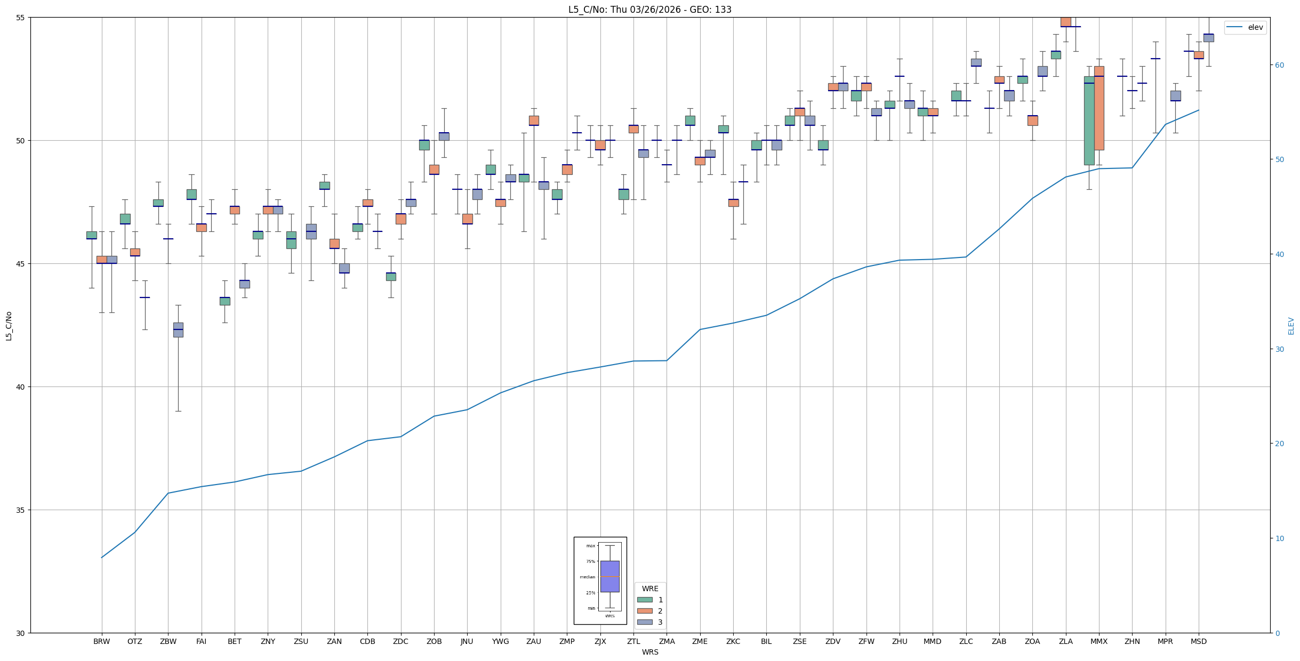Click the ZKC station tick label

(x=733, y=641)
